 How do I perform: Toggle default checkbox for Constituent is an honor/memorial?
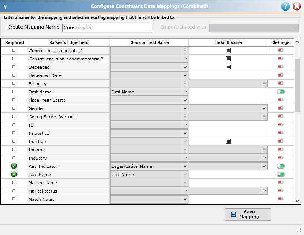[228, 59]
